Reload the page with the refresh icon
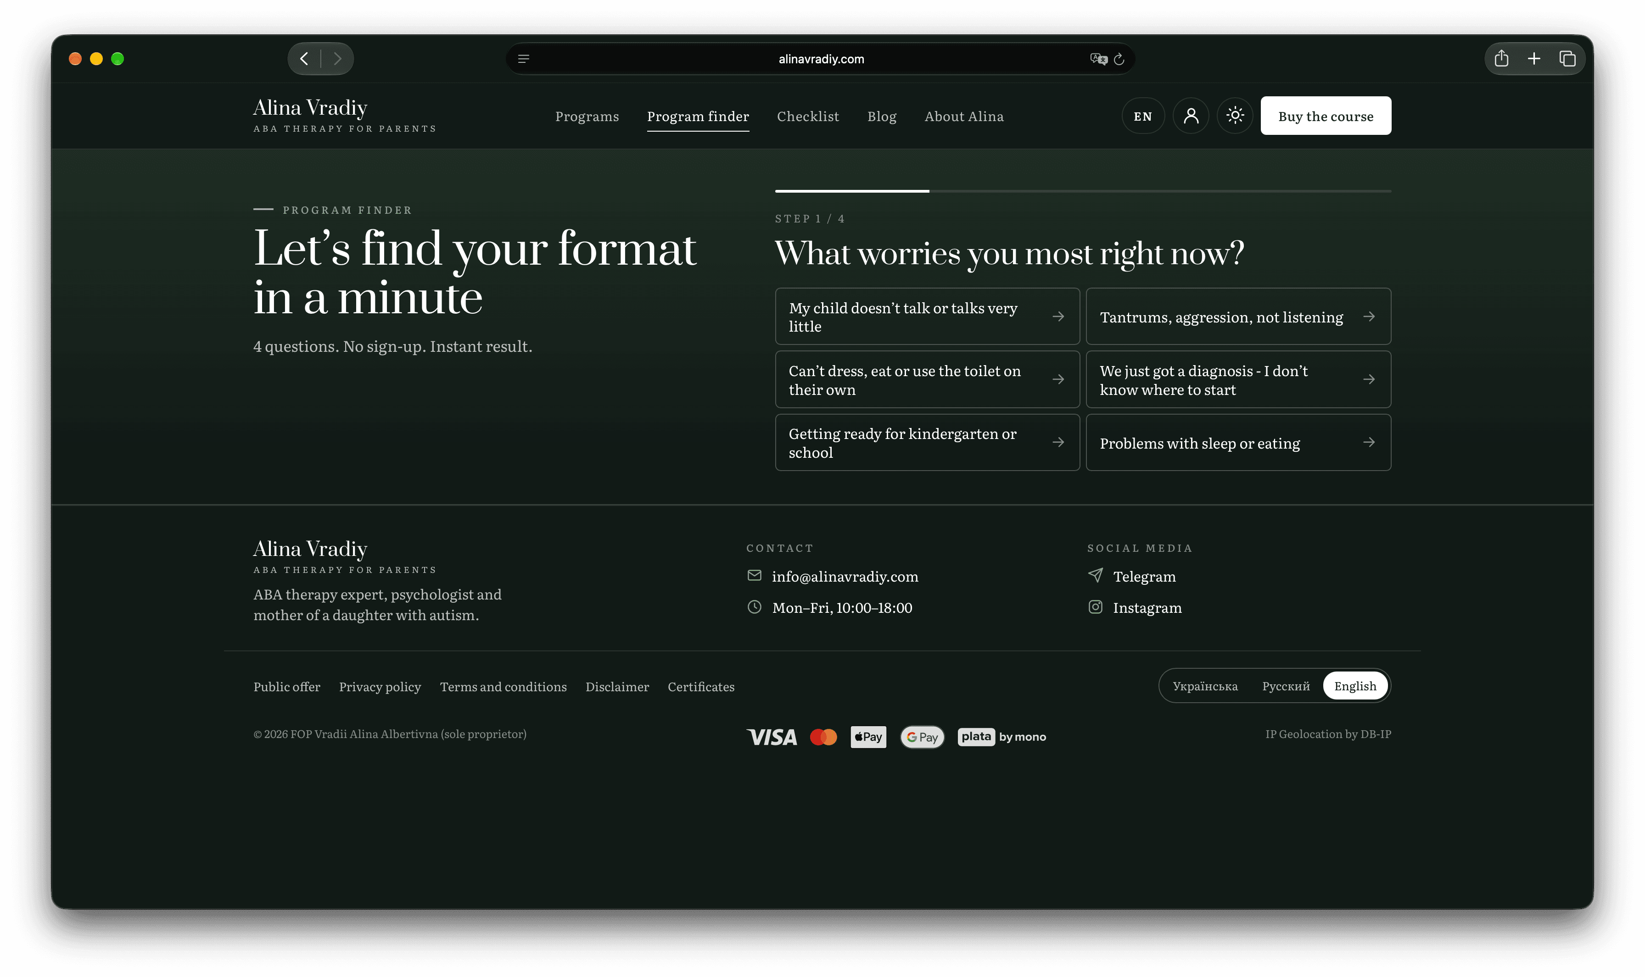The height and width of the screenshot is (977, 1645). click(1119, 59)
